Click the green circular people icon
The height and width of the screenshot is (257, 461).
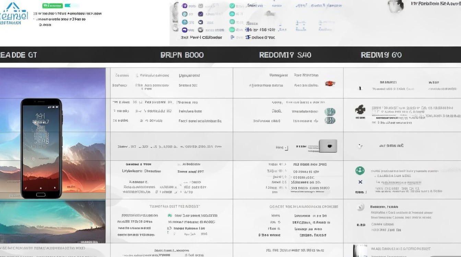point(360,170)
